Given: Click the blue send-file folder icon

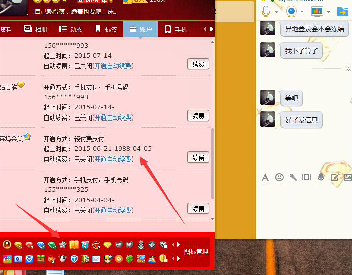Looking at the screenshot, I should (342, 11).
